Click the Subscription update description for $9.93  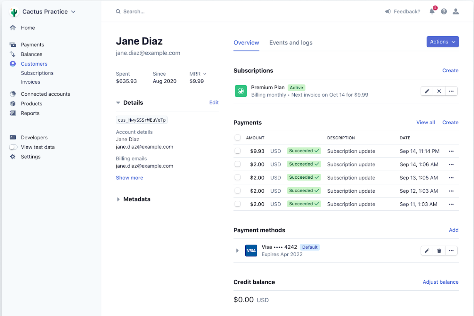coord(351,151)
